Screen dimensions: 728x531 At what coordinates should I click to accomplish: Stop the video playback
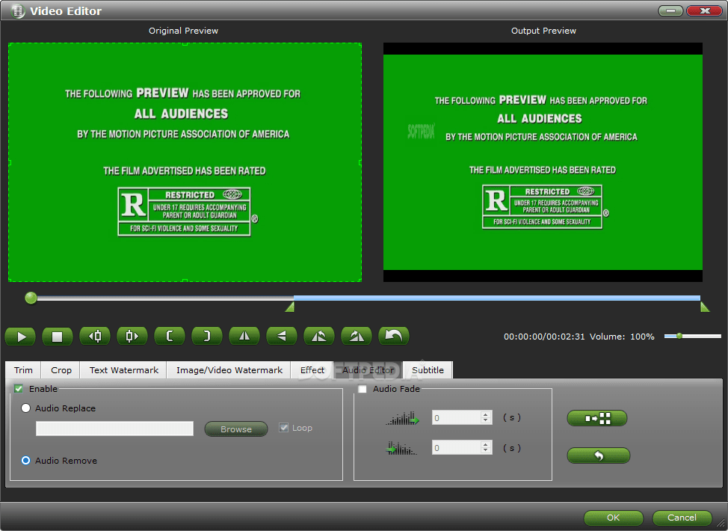[57, 337]
